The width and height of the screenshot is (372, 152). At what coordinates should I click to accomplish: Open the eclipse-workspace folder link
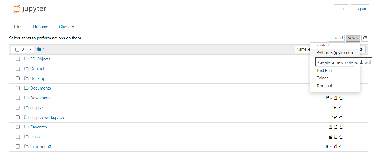47,118
